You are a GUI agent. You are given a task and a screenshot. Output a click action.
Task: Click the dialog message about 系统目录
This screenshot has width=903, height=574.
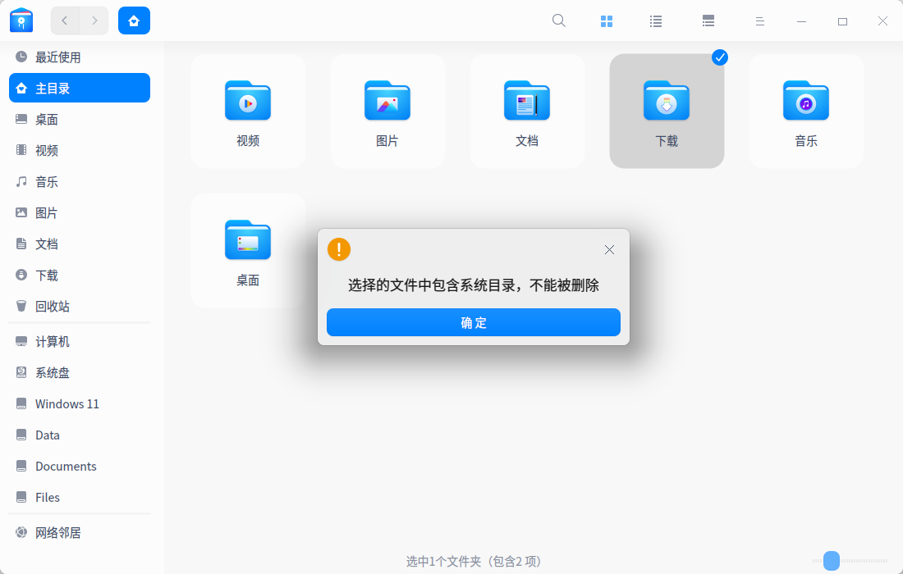474,285
